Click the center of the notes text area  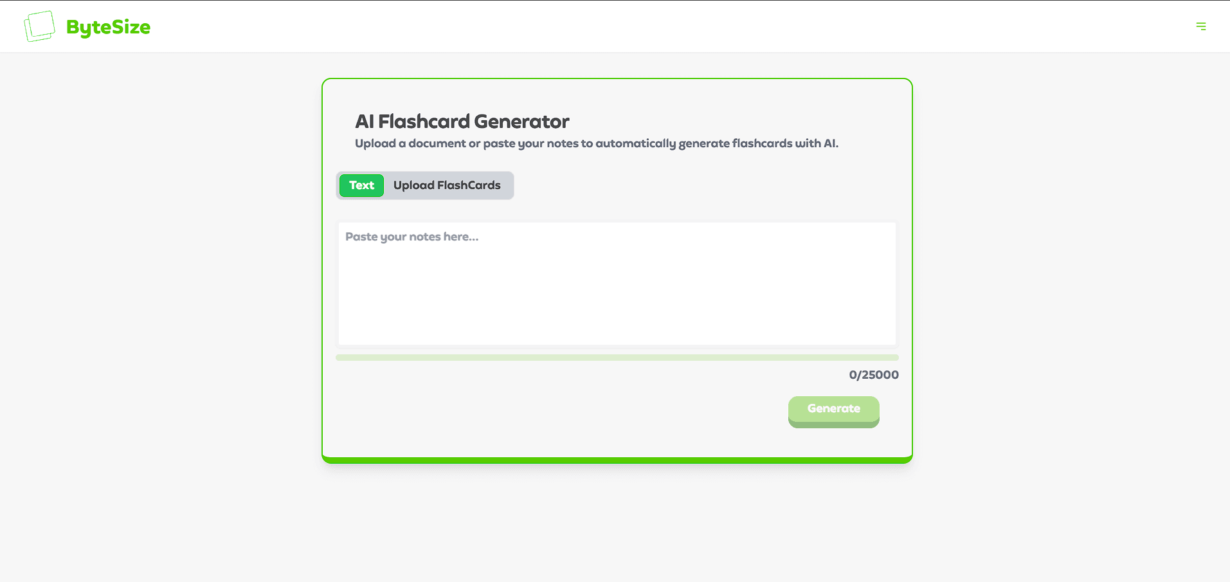617,284
